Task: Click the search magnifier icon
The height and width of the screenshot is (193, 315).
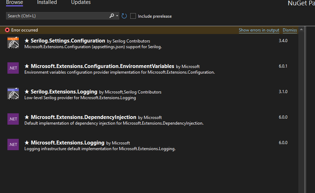Action: (112, 16)
